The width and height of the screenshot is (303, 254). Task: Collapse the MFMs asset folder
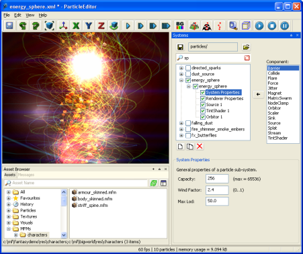[x=9, y=229]
